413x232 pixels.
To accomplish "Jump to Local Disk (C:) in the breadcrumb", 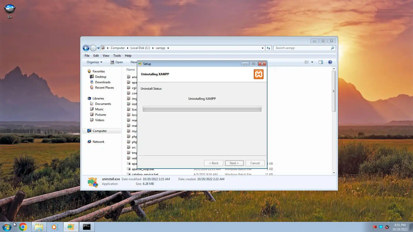I will (x=140, y=48).
